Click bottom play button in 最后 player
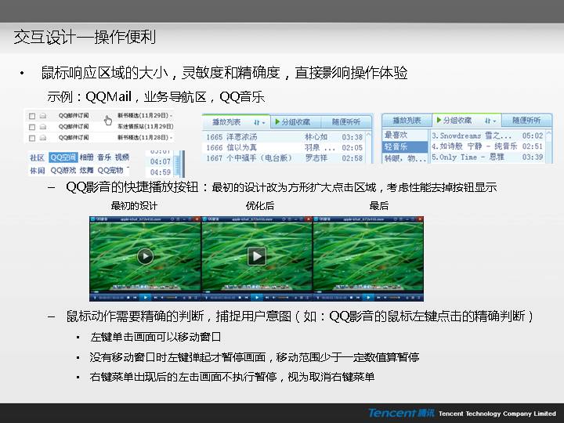The width and height of the screenshot is (564, 423). click(x=368, y=298)
